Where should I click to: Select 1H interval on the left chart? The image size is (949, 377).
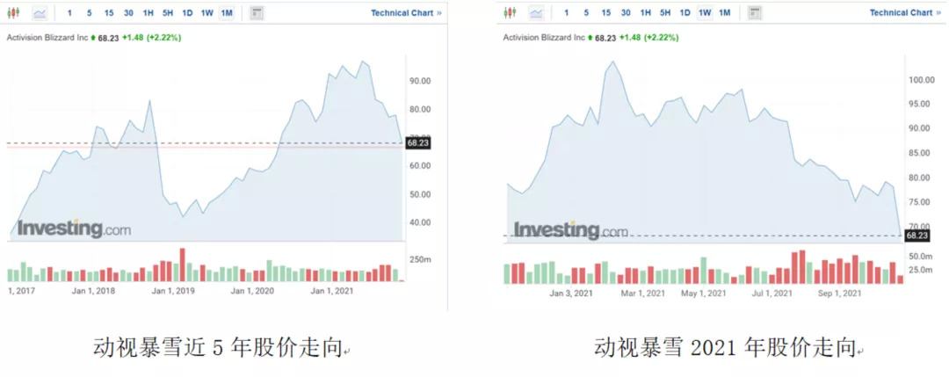coord(148,13)
